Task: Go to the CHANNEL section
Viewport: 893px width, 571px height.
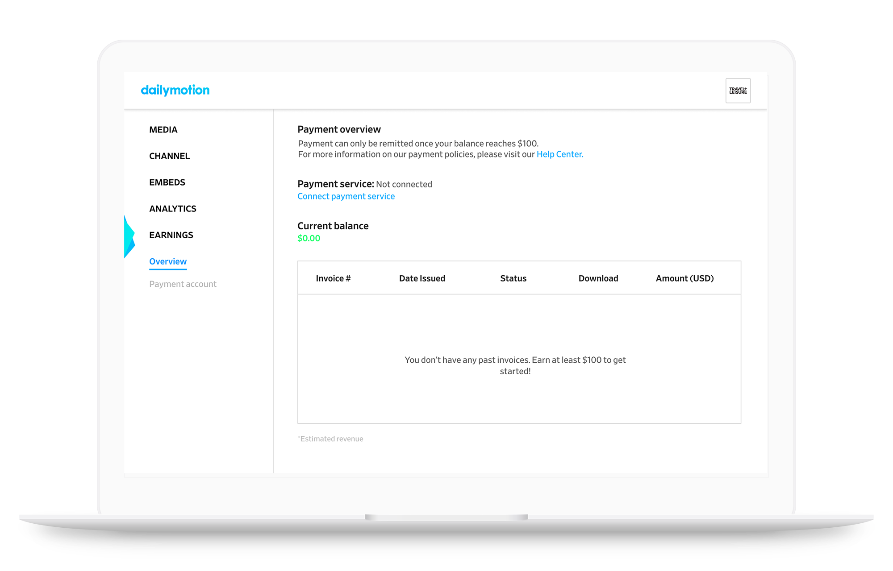Action: coord(169,156)
